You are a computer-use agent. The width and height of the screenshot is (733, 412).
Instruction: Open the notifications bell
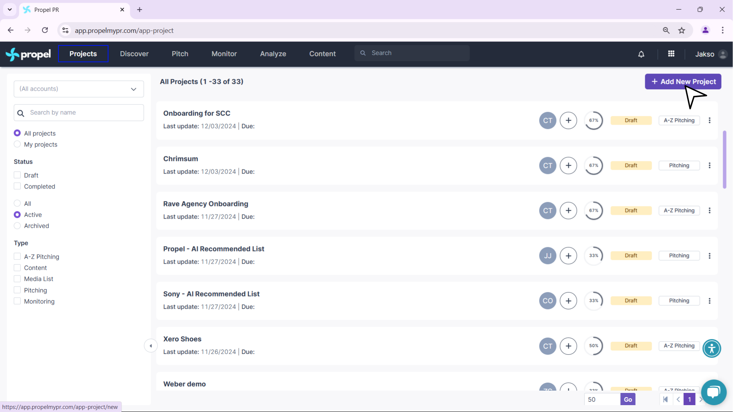click(x=641, y=54)
